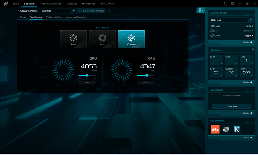Open the Monitoring tab
Viewport: 258px width, 155px height.
pyautogui.click(x=88, y=4)
